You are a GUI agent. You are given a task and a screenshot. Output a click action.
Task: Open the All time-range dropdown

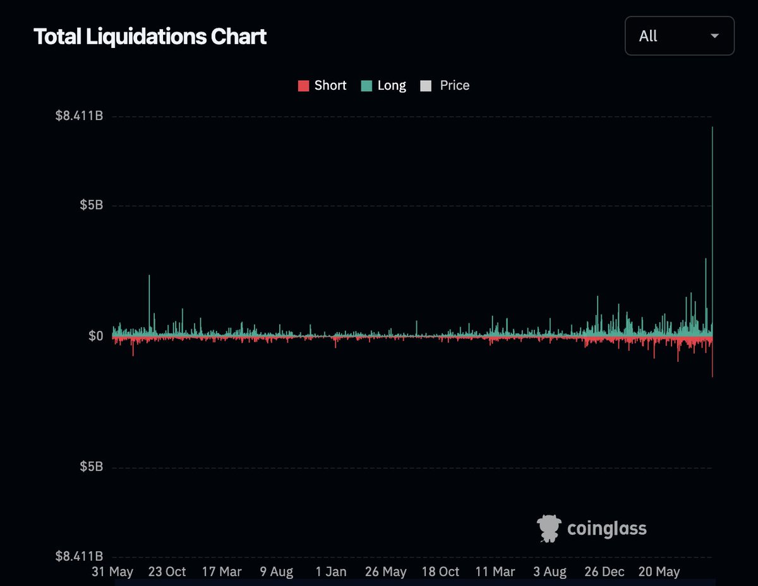point(679,36)
